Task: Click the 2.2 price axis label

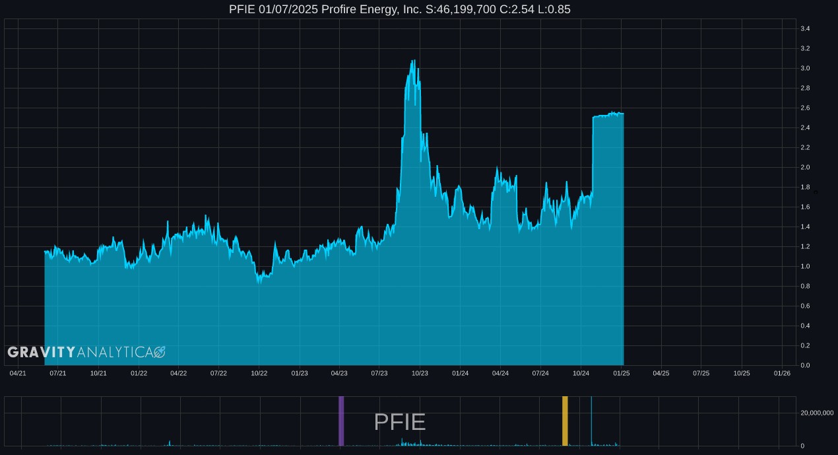Action: [x=805, y=147]
